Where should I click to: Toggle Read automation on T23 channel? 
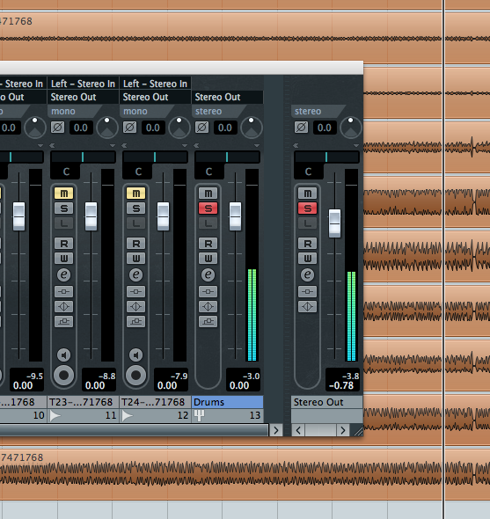64,244
